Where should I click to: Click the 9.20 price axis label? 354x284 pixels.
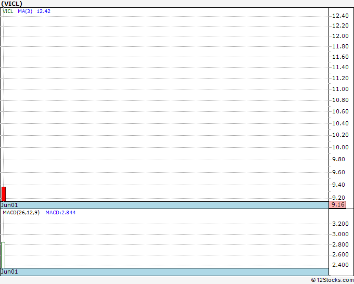(x=339, y=198)
